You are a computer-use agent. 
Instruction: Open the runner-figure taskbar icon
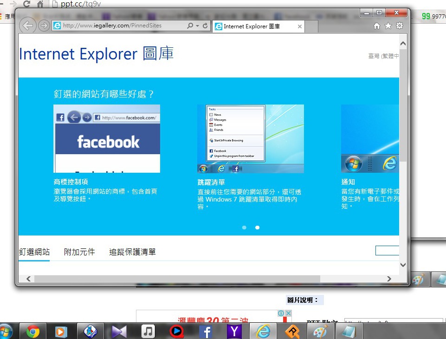90,331
